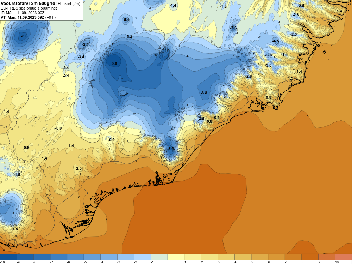Select the -5.1 temperature reading

[126, 20]
